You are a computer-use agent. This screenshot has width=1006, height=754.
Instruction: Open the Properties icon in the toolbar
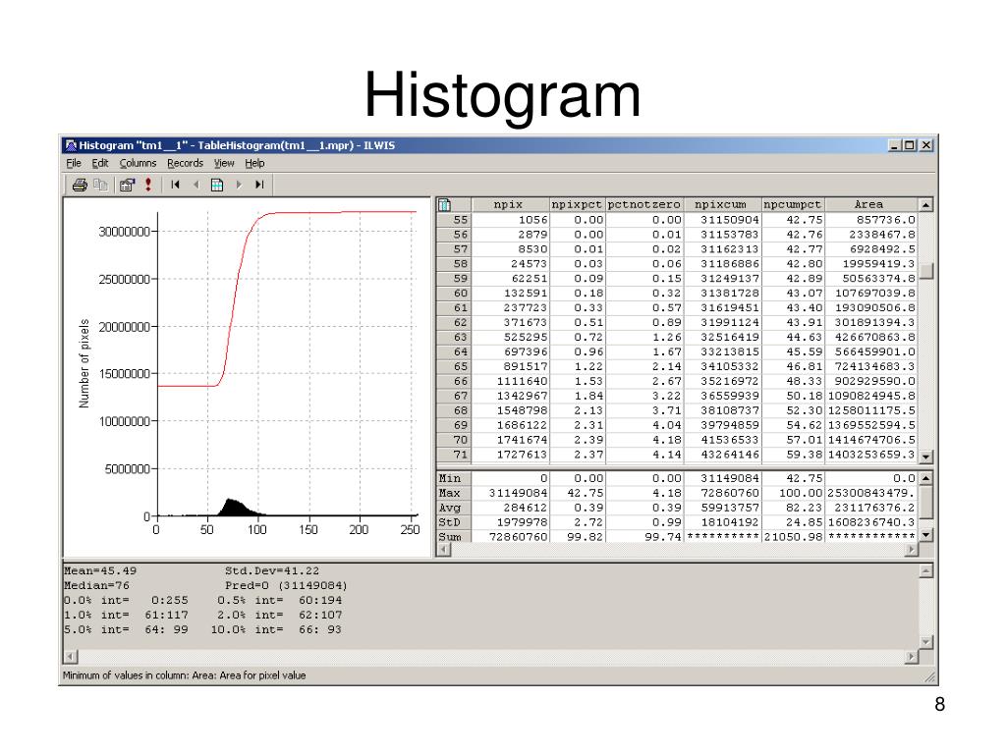click(127, 185)
